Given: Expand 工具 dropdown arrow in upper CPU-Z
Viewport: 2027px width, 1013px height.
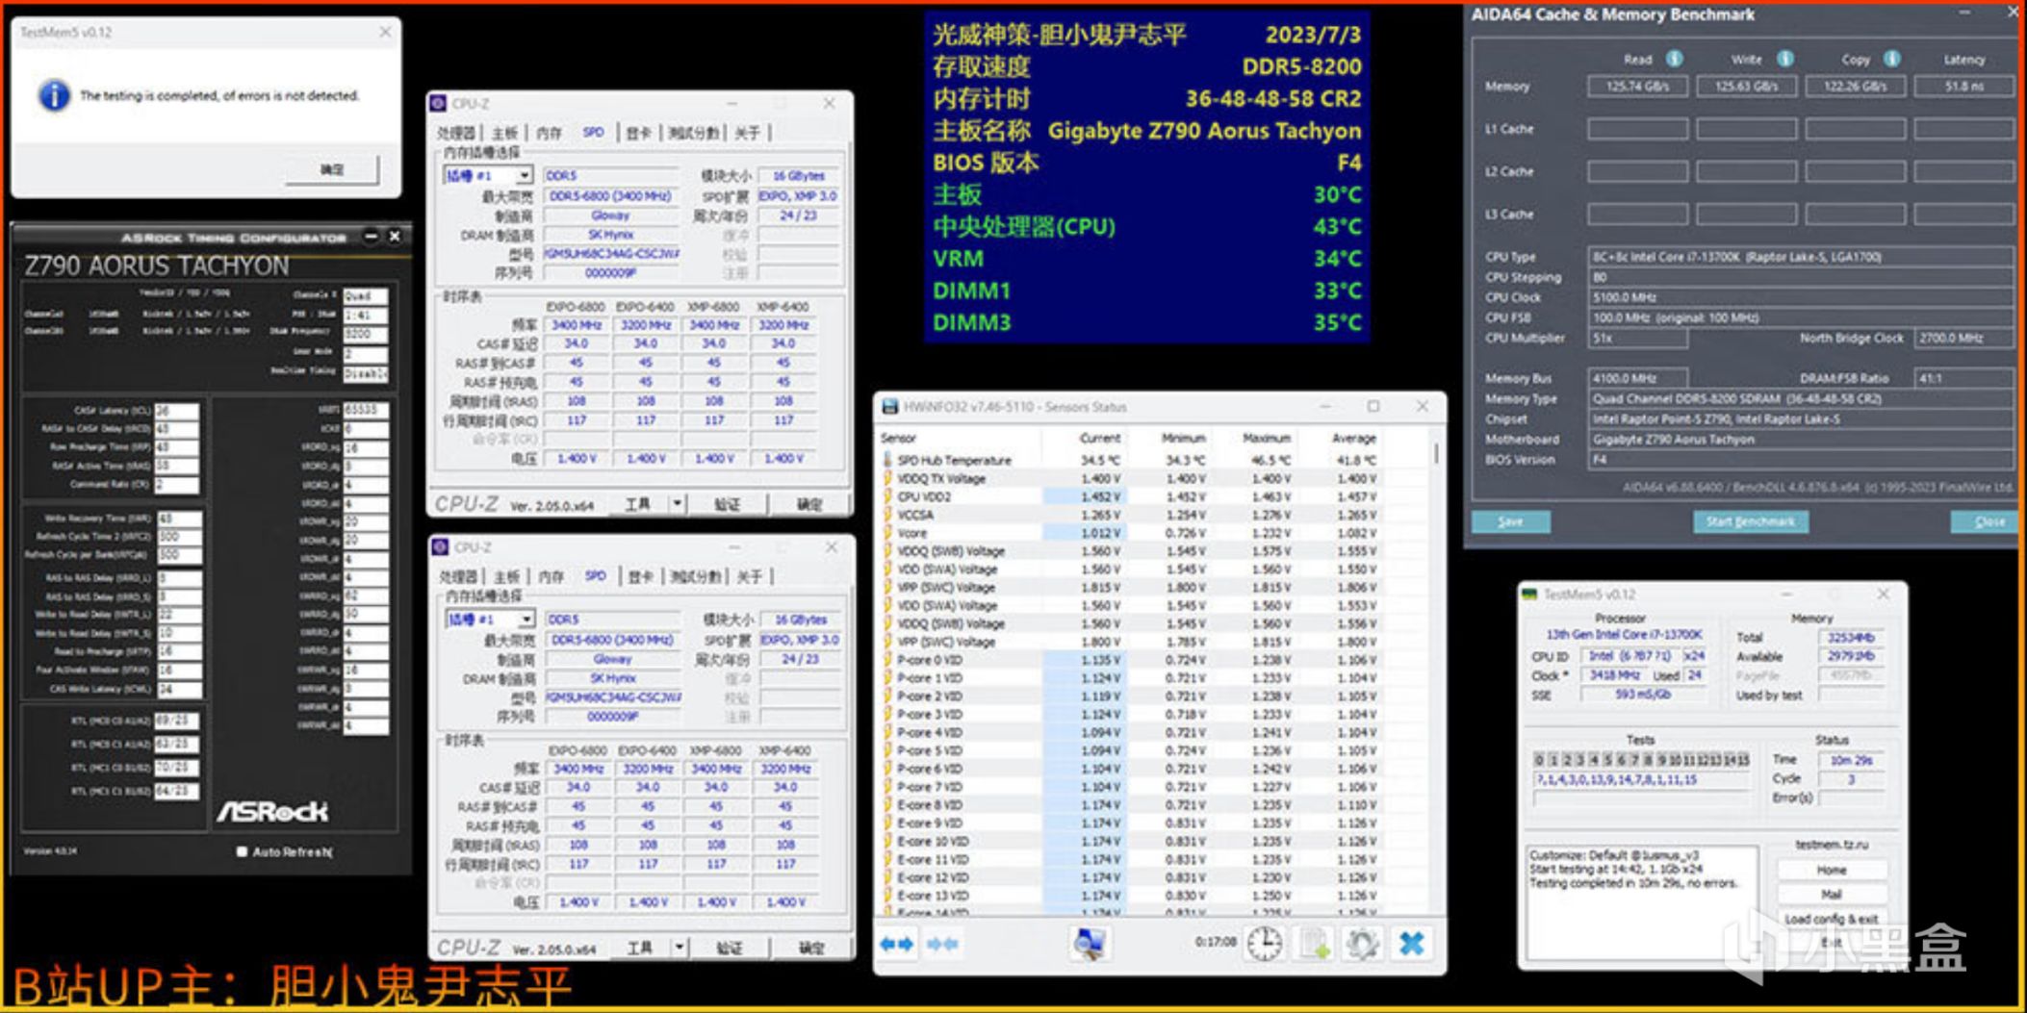Looking at the screenshot, I should tap(678, 504).
